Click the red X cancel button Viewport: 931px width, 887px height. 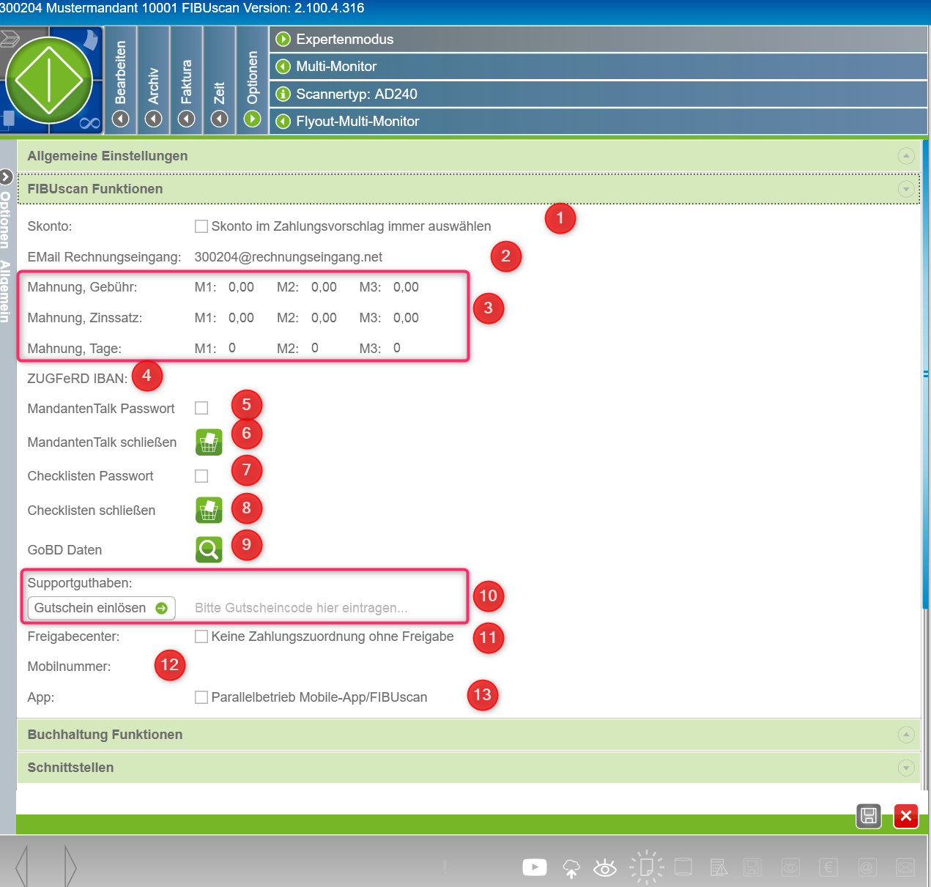tap(906, 816)
